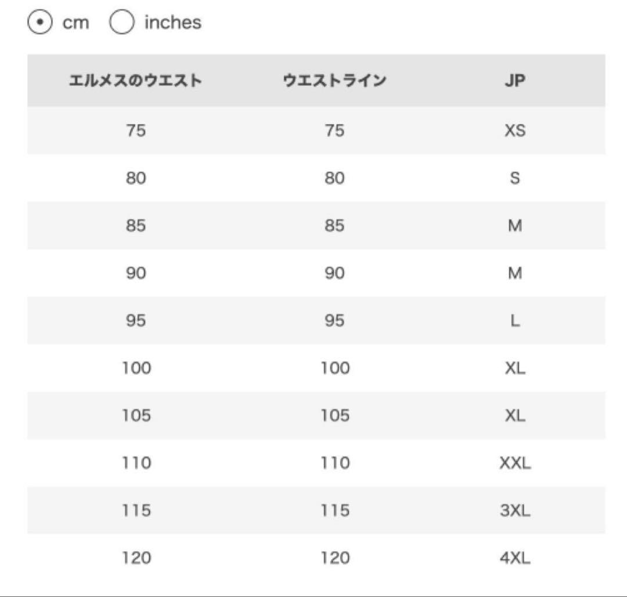
Task: Click the L size cell
Action: click(x=514, y=320)
